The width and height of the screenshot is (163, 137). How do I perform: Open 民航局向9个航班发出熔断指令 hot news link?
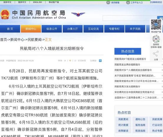click(130, 59)
